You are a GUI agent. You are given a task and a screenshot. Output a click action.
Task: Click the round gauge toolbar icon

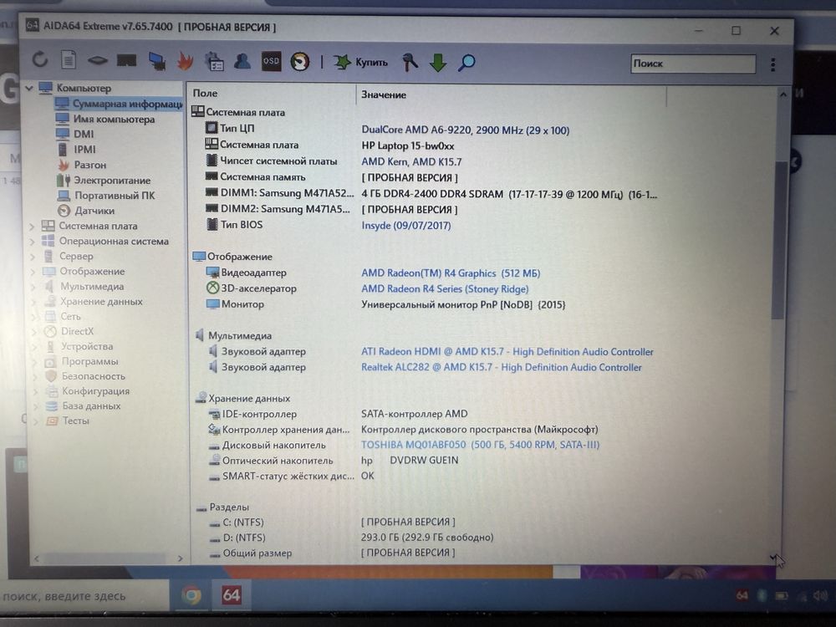pos(299,62)
